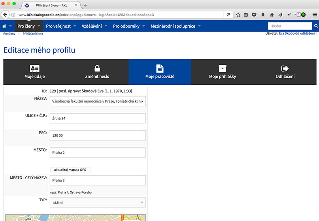Click the home icon in site navigation
Image resolution: width=319 pixels, height=221 pixels.
click(4, 26)
